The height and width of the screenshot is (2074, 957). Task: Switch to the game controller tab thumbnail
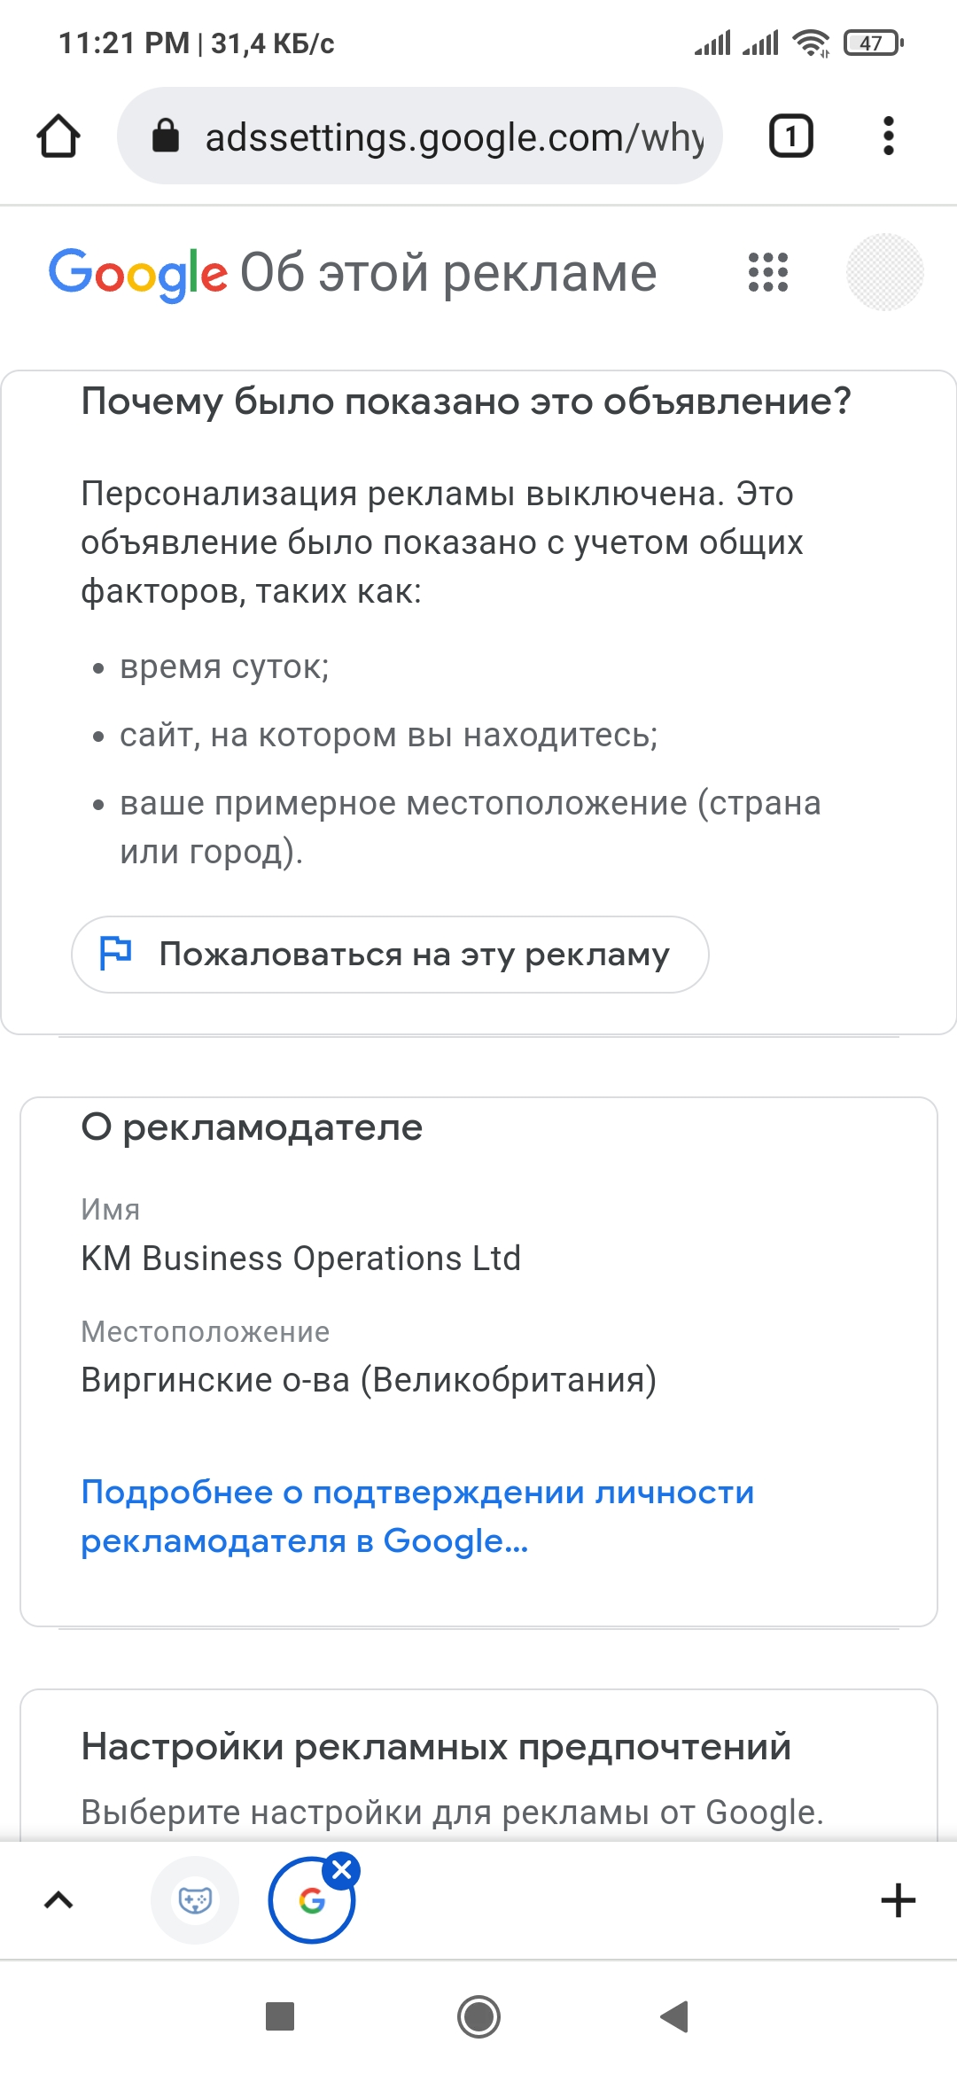pyautogui.click(x=195, y=1900)
